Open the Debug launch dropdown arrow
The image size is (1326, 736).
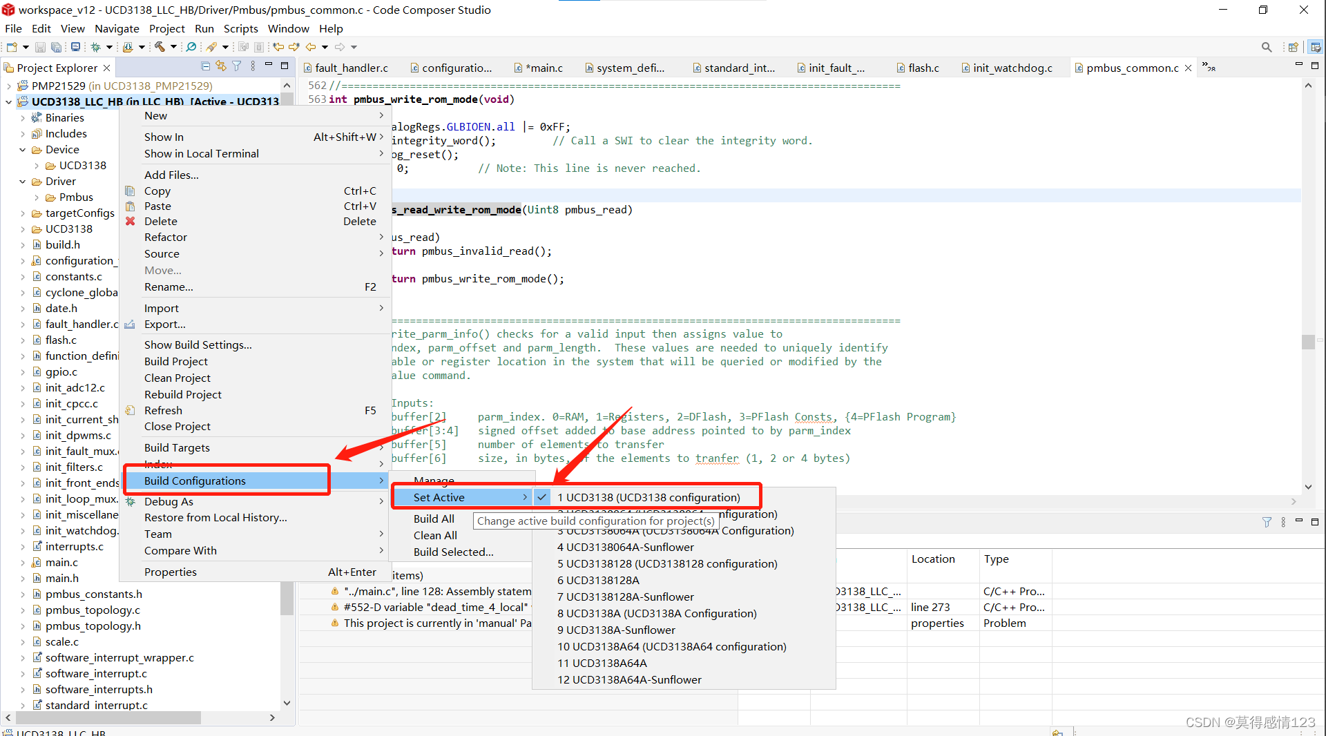(109, 47)
